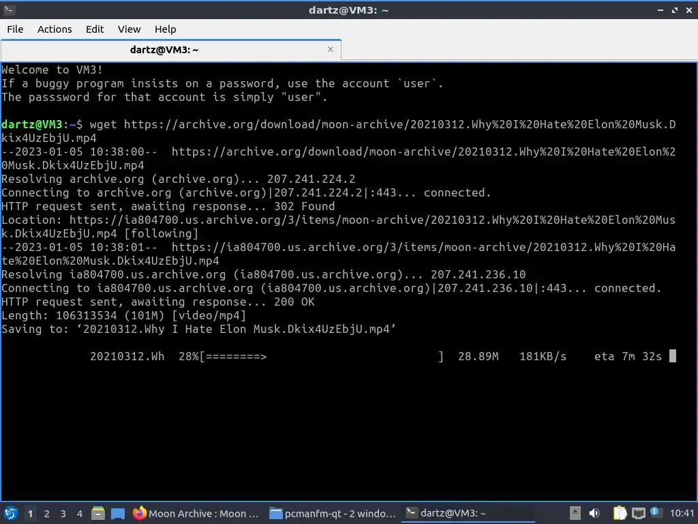Switch to pcmanfm-qt taskbar entry
This screenshot has height=524, width=698.
[x=333, y=513]
